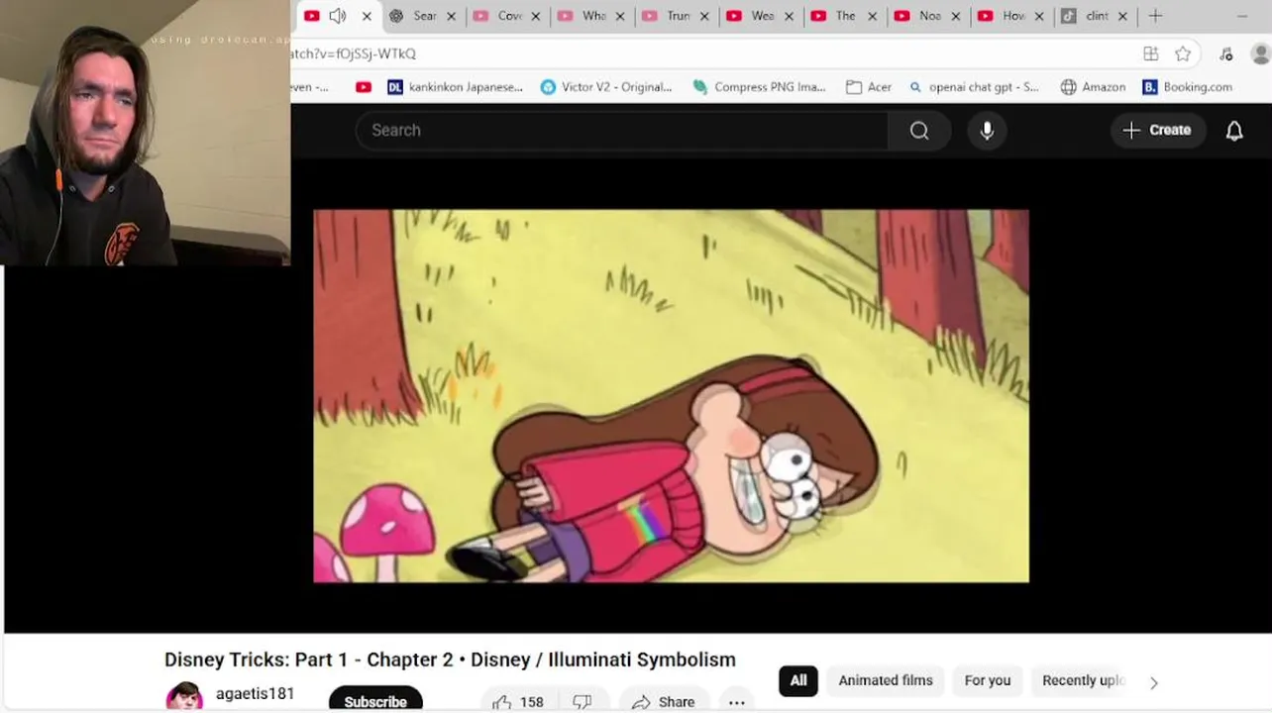
Task: Click the Create button with plus icon
Action: [1157, 130]
